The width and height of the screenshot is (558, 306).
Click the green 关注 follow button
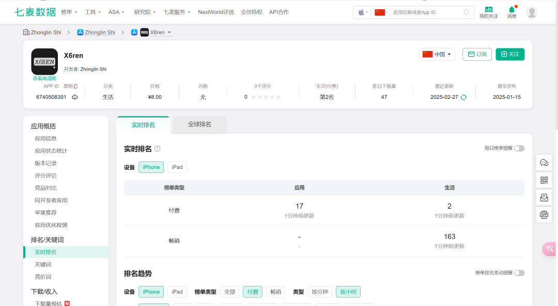[x=510, y=54]
